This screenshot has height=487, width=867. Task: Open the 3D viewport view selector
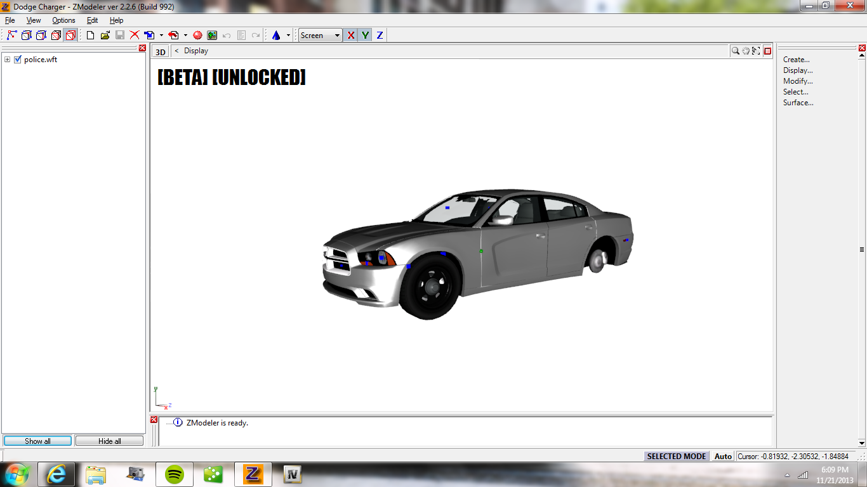click(x=161, y=52)
